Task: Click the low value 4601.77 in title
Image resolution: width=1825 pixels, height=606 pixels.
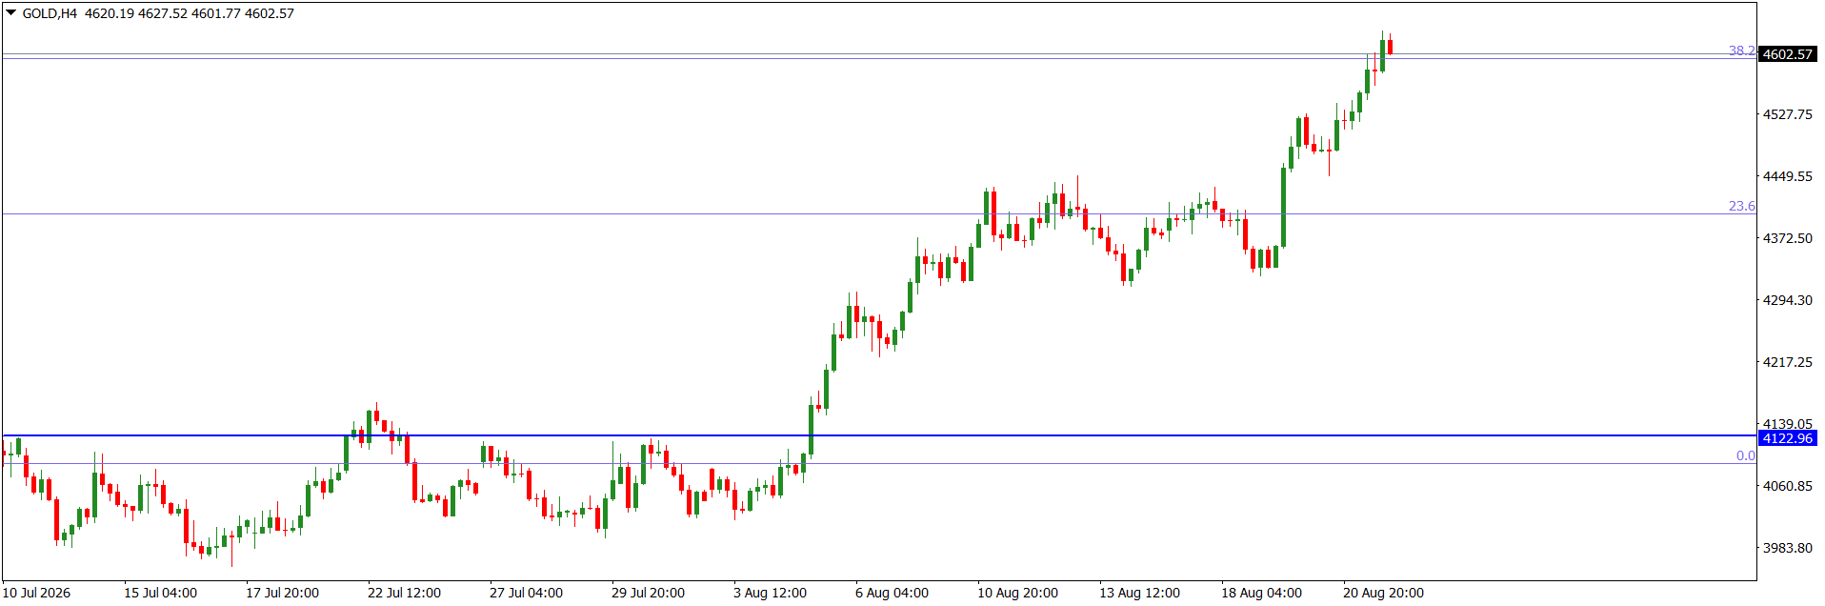Action: pos(215,13)
